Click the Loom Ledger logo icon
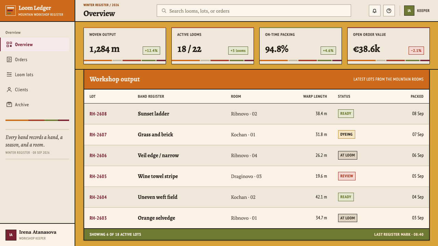Viewport: 438px width, 246px height. pos(11,11)
